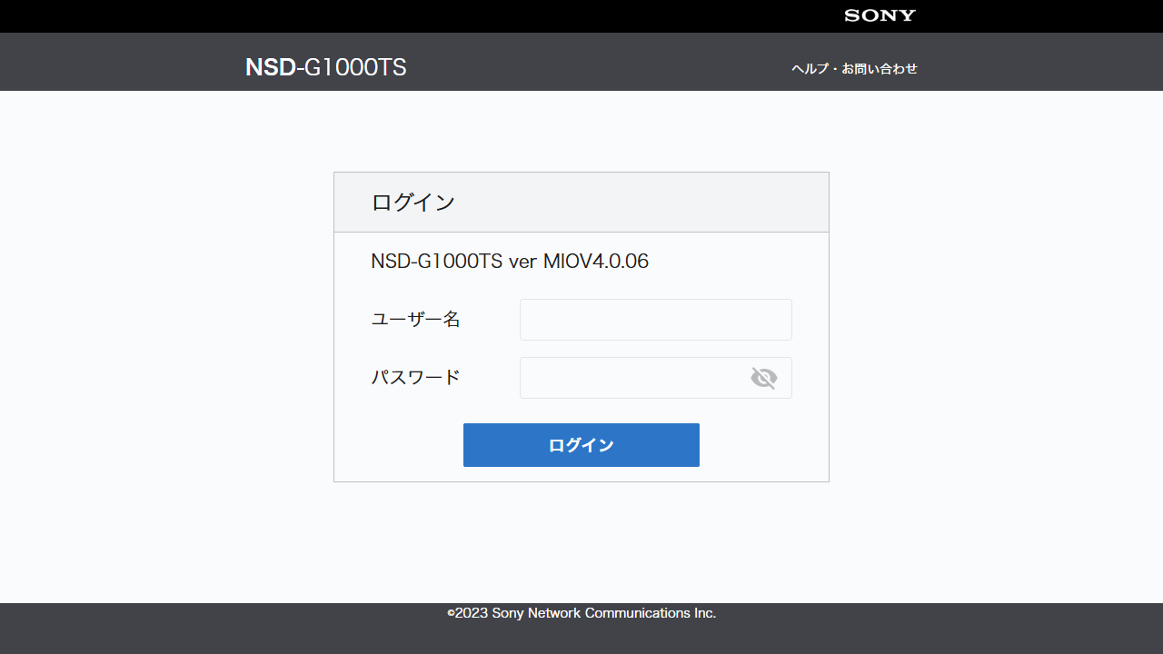Click G1000TS part of header title
The height and width of the screenshot is (654, 1163).
(355, 67)
